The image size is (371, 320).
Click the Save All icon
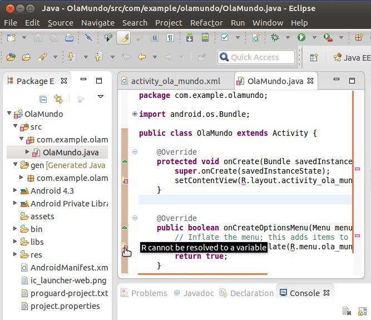coord(53,37)
